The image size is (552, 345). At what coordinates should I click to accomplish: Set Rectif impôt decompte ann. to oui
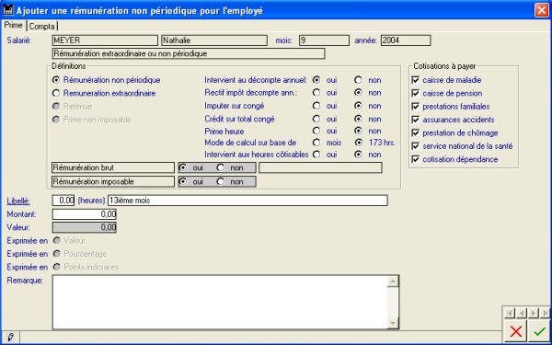(316, 93)
